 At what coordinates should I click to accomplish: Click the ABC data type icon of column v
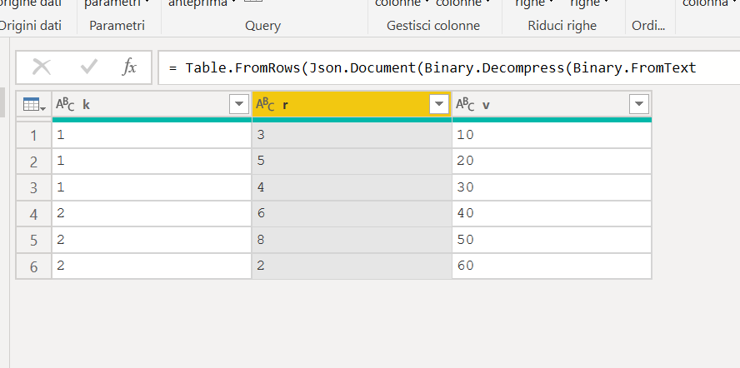(x=465, y=104)
